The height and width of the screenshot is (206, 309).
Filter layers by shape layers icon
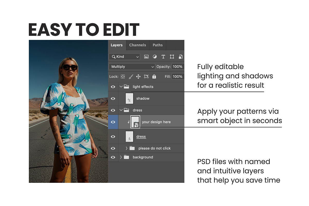point(172,57)
